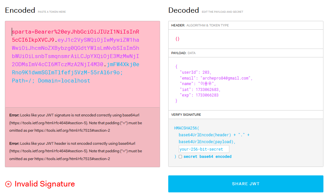Click the sparta=Bearer token prefix text
328x193 pixels.
click(38, 32)
